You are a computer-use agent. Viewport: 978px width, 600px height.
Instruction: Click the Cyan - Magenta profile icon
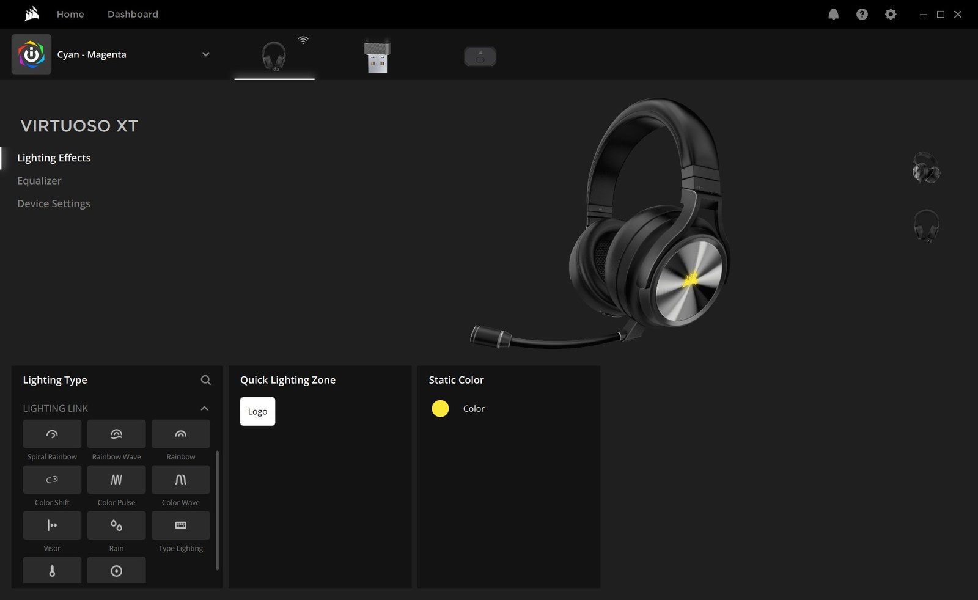31,54
